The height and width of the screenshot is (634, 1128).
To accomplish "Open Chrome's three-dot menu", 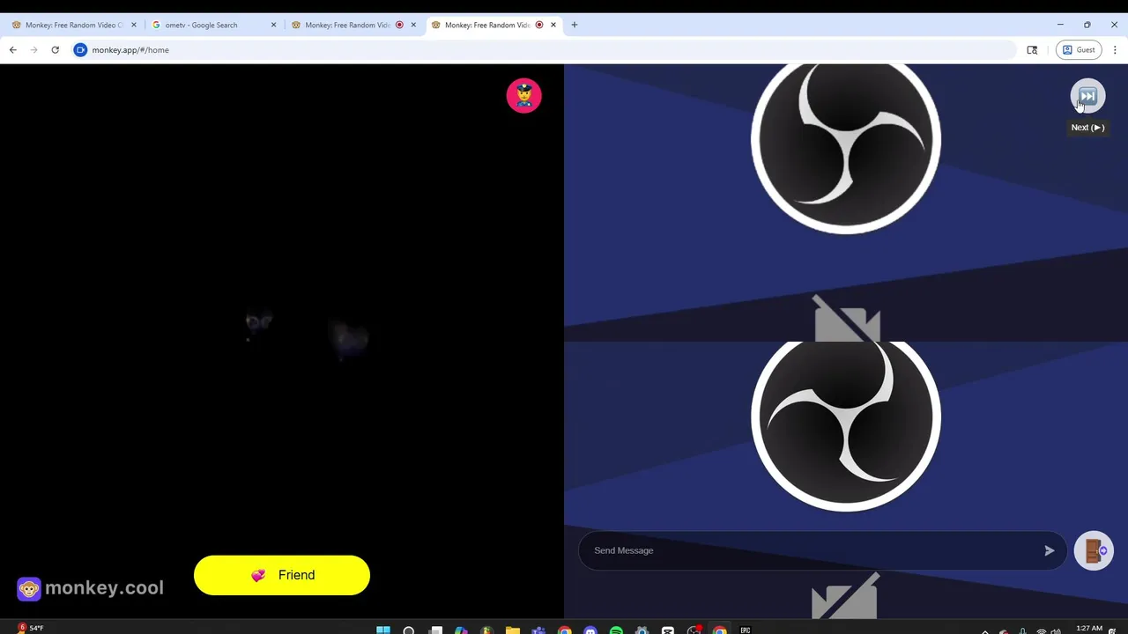I will pyautogui.click(x=1115, y=50).
